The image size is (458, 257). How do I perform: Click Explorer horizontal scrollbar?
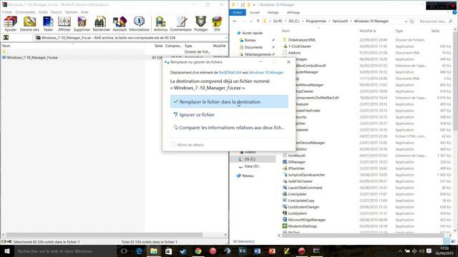362,235
